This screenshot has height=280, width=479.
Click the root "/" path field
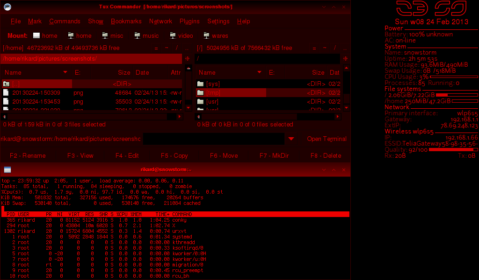267,58
